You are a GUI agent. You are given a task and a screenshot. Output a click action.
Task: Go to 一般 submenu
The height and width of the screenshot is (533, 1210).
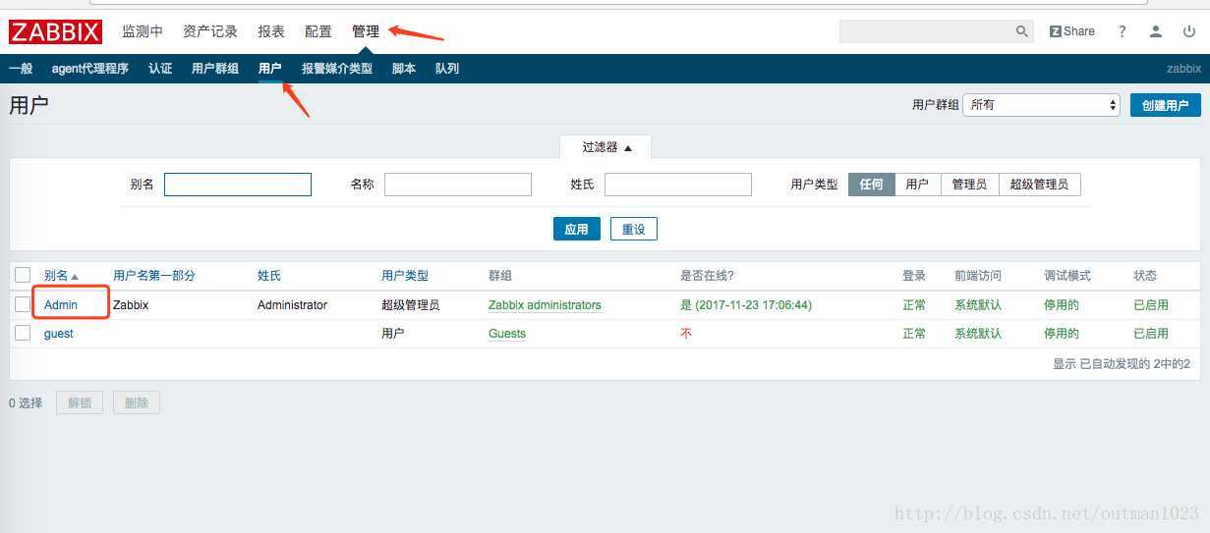click(21, 69)
